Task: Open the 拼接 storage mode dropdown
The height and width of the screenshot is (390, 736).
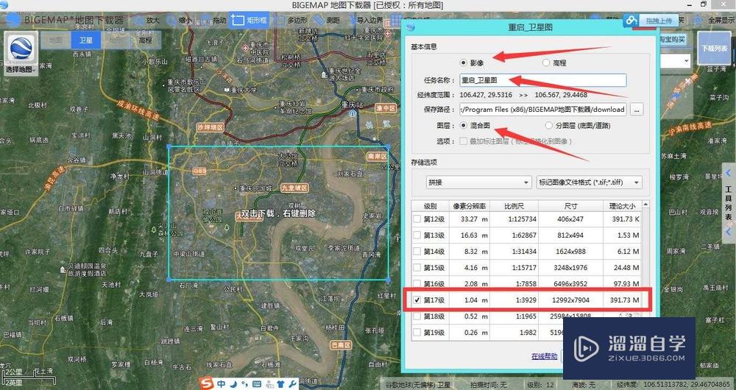Action: (478, 182)
